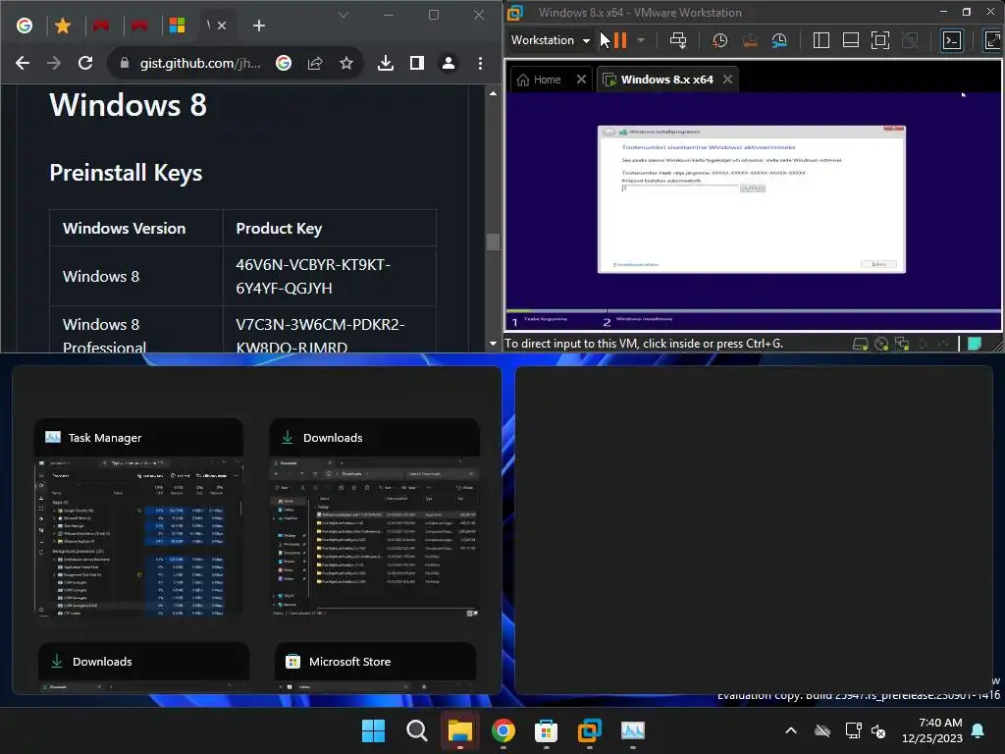Open the Workstation menu dropdown
The image size is (1005, 754).
click(551, 40)
